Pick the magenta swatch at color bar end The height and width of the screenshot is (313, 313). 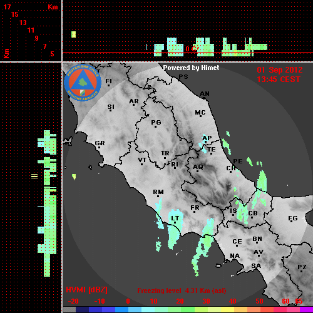click(x=306, y=309)
